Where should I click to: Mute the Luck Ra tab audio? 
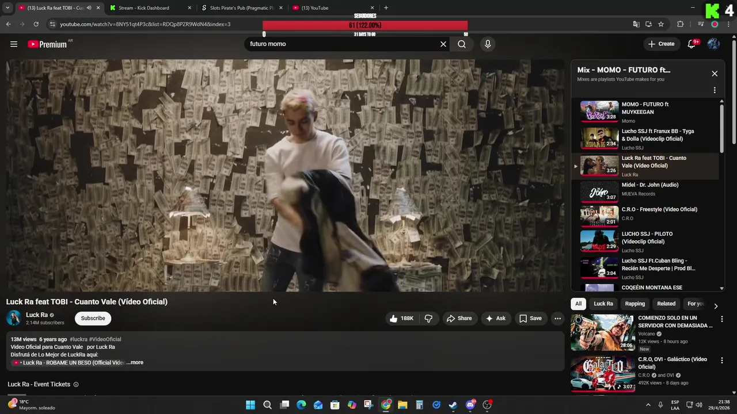[x=89, y=8]
